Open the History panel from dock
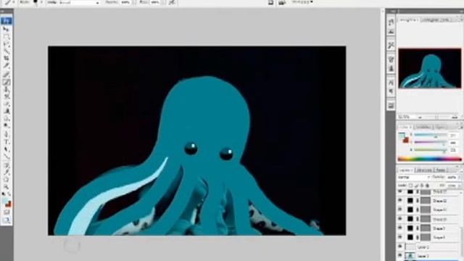This screenshot has width=464, height=261. click(391, 22)
